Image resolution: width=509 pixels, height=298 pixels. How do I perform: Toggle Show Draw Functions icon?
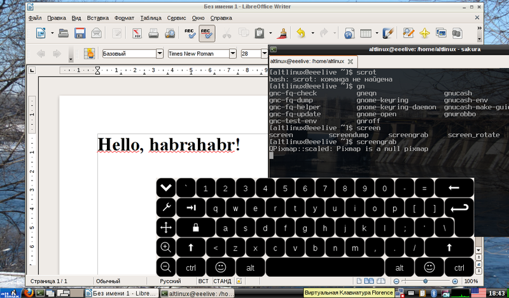click(x=388, y=33)
